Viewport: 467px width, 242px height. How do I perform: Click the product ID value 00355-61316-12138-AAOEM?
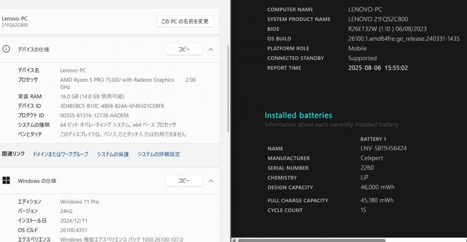[94, 116]
